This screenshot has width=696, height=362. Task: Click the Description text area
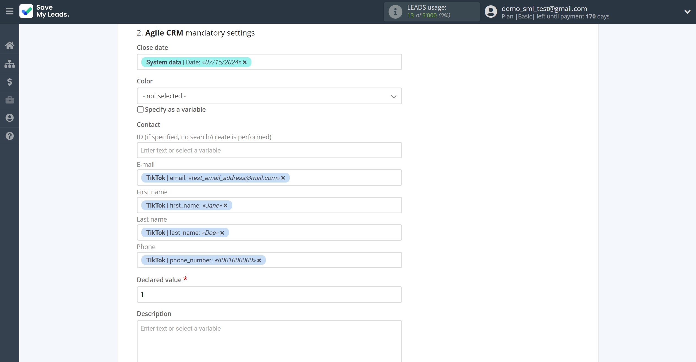[269, 341]
